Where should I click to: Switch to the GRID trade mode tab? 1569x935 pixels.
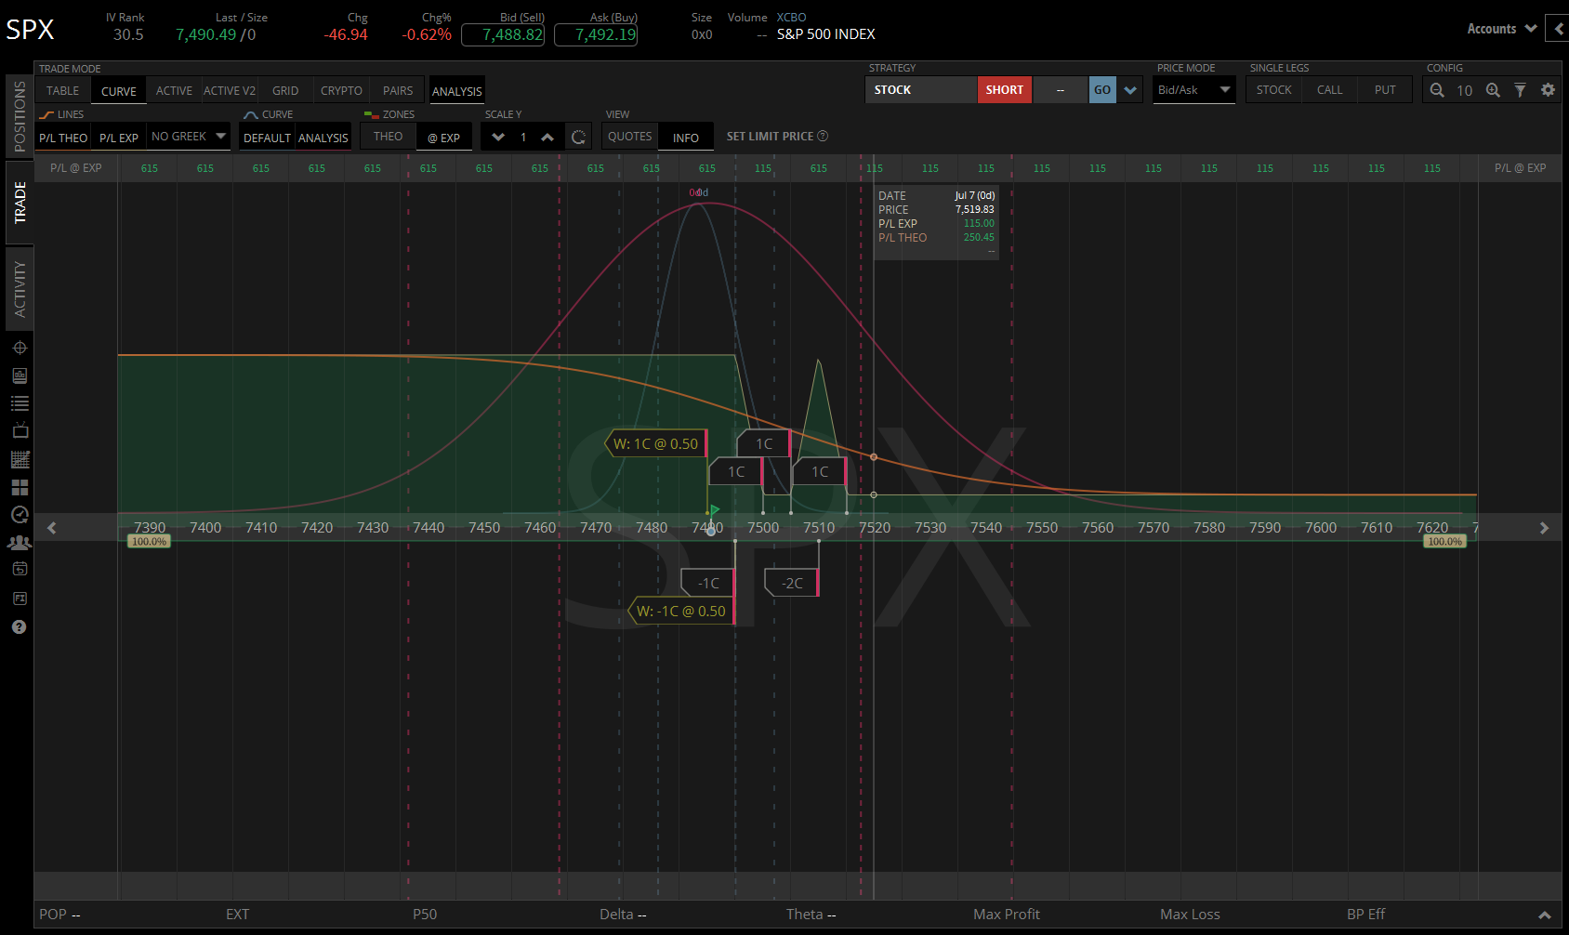(x=285, y=90)
